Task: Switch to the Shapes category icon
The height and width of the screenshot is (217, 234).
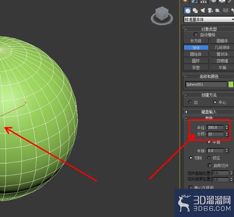Action: tap(195, 10)
